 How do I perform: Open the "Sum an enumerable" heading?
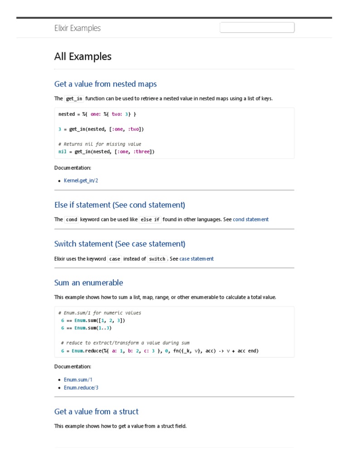point(88,283)
